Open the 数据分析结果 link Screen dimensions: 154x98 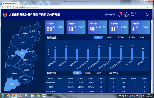110,15
